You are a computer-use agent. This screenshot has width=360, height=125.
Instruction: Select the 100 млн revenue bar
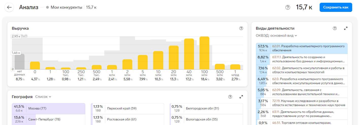coord(204,53)
